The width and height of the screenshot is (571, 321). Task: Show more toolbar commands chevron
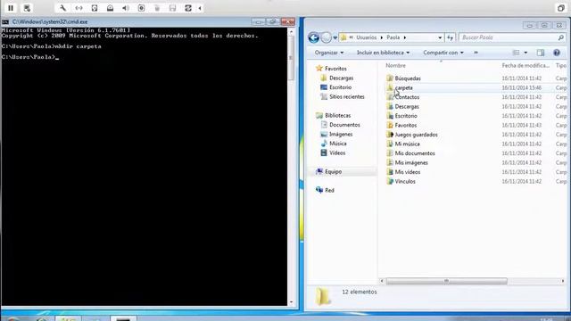[476, 53]
